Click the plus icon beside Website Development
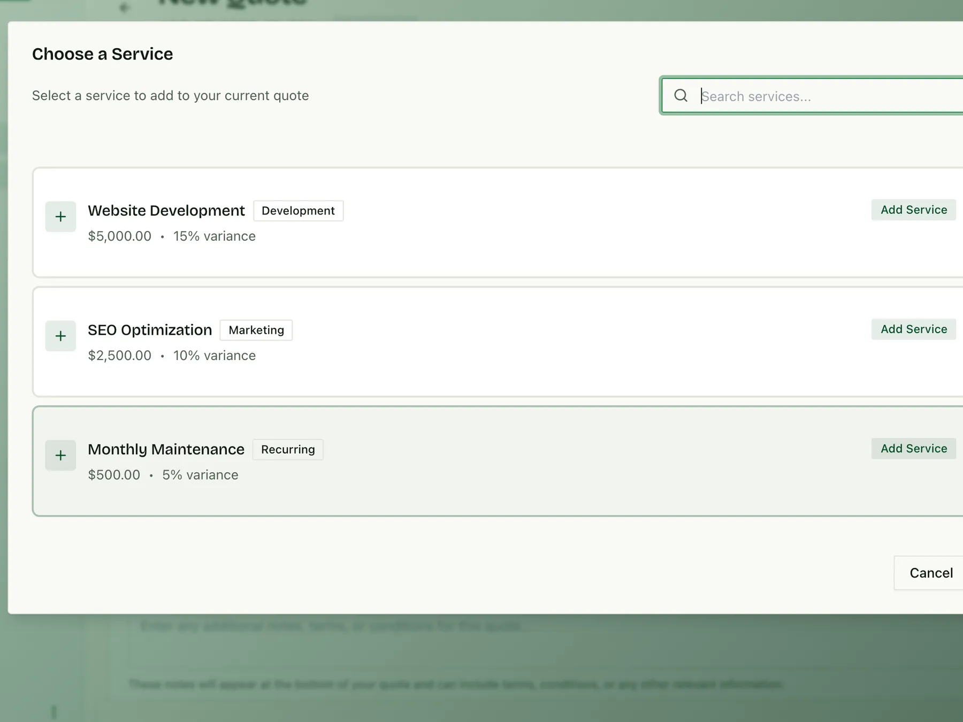Viewport: 963px width, 722px height. click(60, 217)
